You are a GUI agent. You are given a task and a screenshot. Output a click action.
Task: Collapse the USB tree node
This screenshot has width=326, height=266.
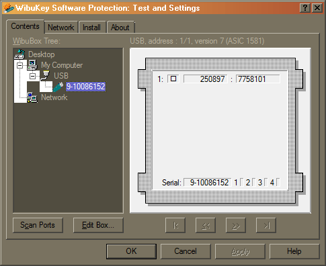[x=32, y=76]
